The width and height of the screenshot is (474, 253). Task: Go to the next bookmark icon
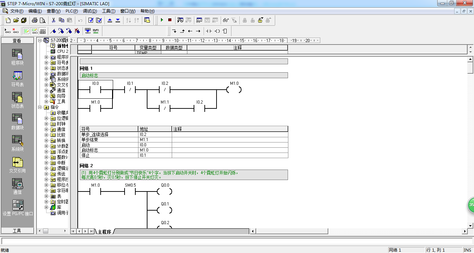pos(61,31)
